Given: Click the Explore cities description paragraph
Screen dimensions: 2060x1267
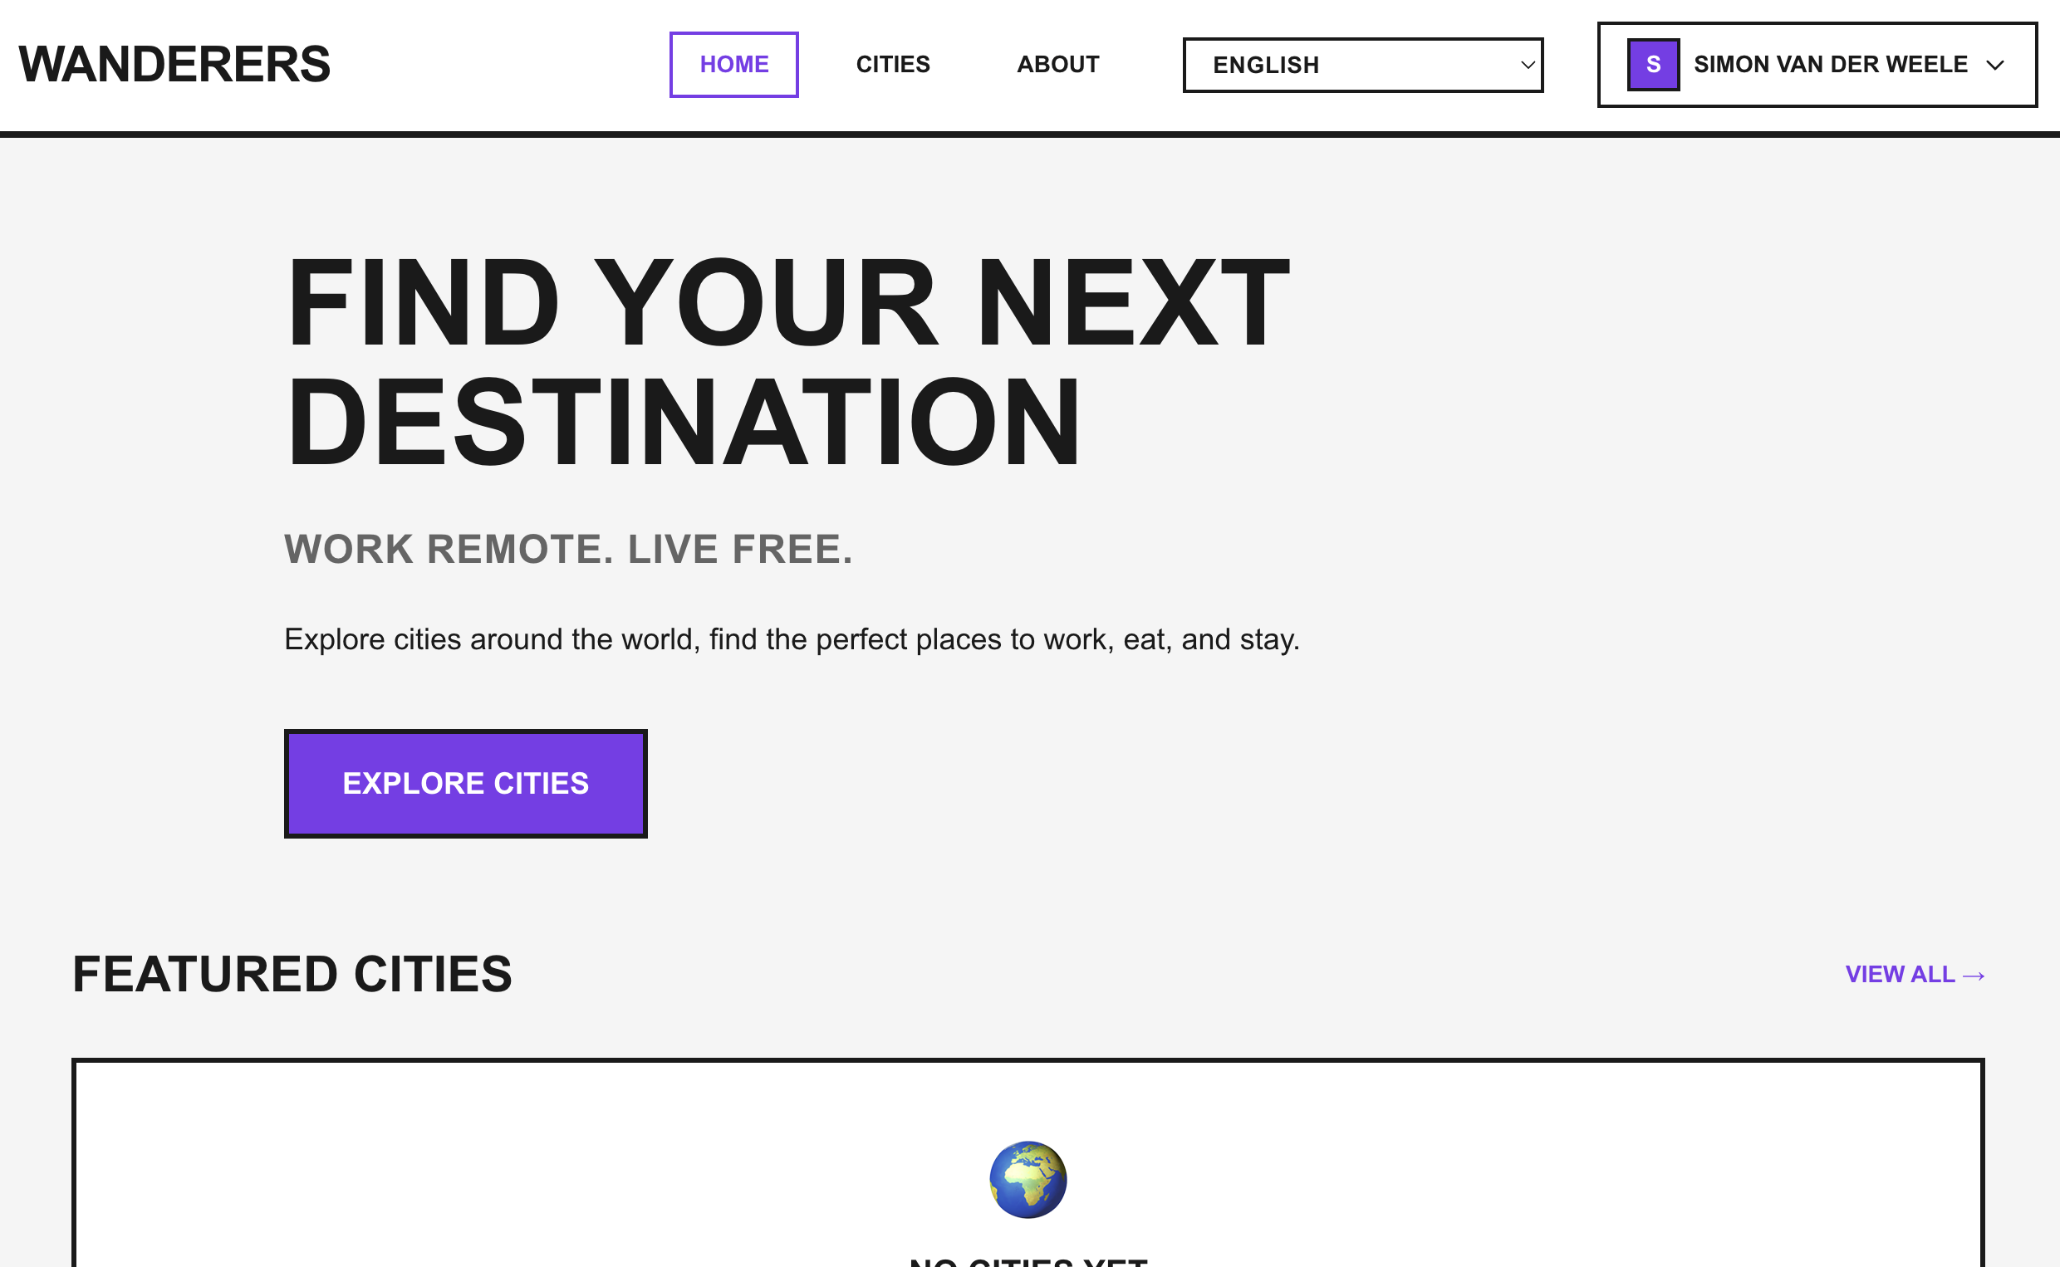Looking at the screenshot, I should click(791, 639).
